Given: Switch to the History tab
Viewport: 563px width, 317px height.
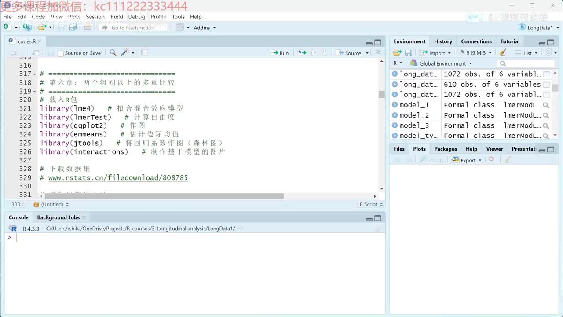Looking at the screenshot, I should [443, 41].
